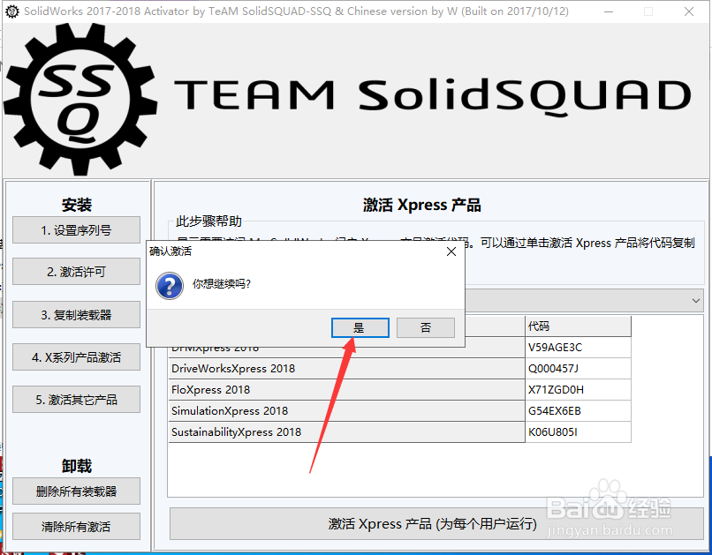Select code cell V59AGE3C
Image resolution: width=712 pixels, height=555 pixels.
click(x=578, y=348)
